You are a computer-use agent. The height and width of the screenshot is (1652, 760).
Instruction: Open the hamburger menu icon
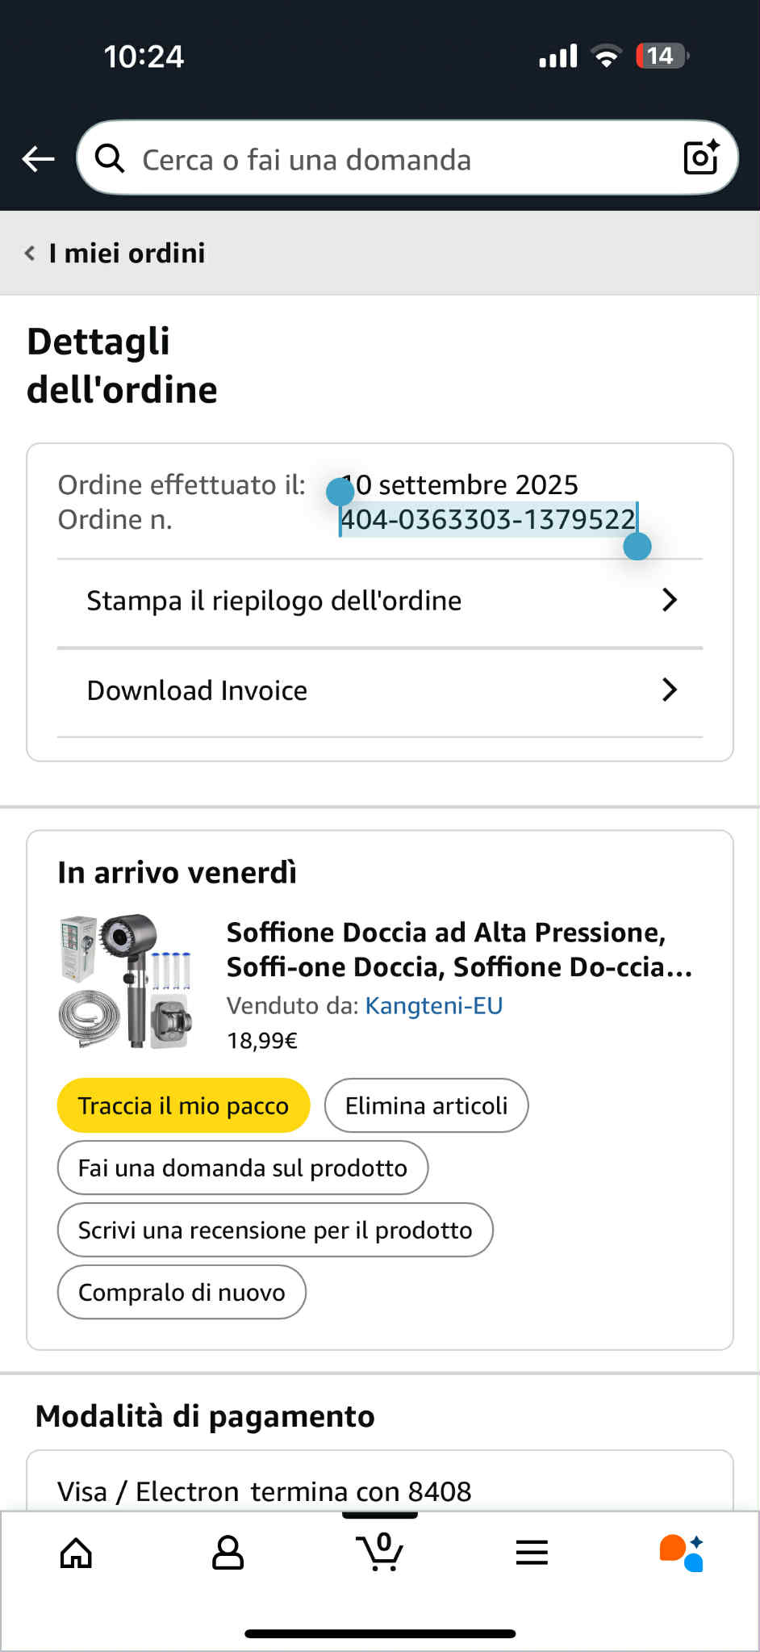[532, 1552]
